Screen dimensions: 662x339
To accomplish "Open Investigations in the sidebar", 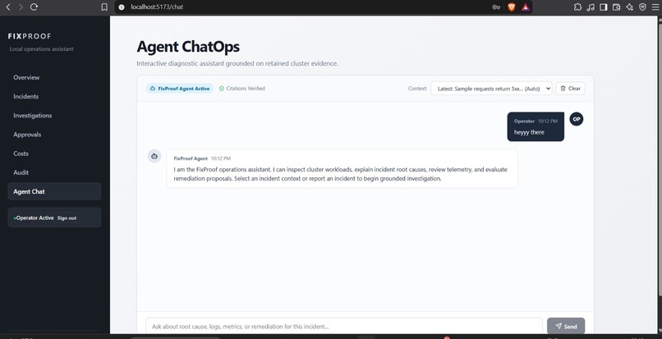I will click(54, 116).
